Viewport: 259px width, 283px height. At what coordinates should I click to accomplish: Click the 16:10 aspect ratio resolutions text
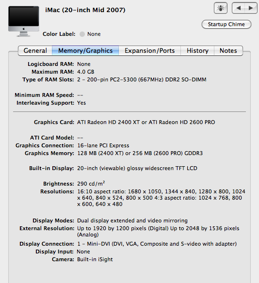[x=162, y=198]
